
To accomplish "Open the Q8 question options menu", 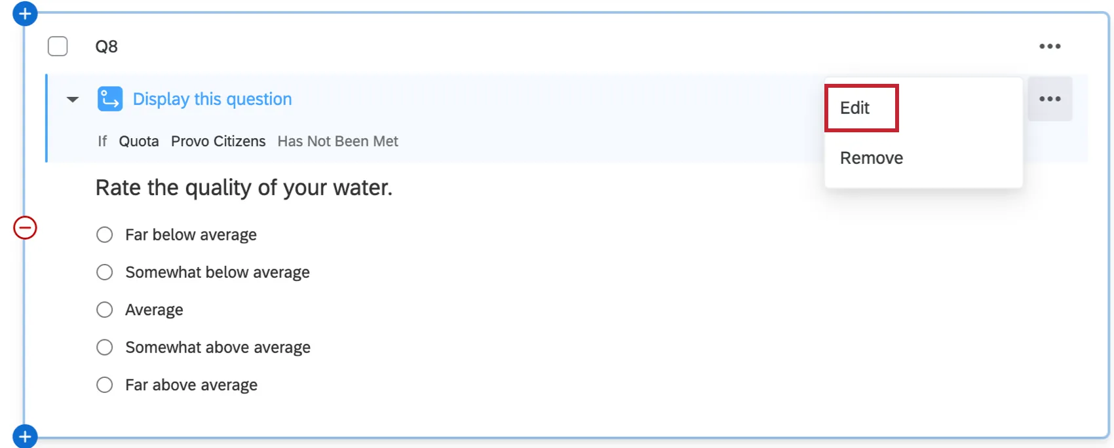I will pos(1050,46).
